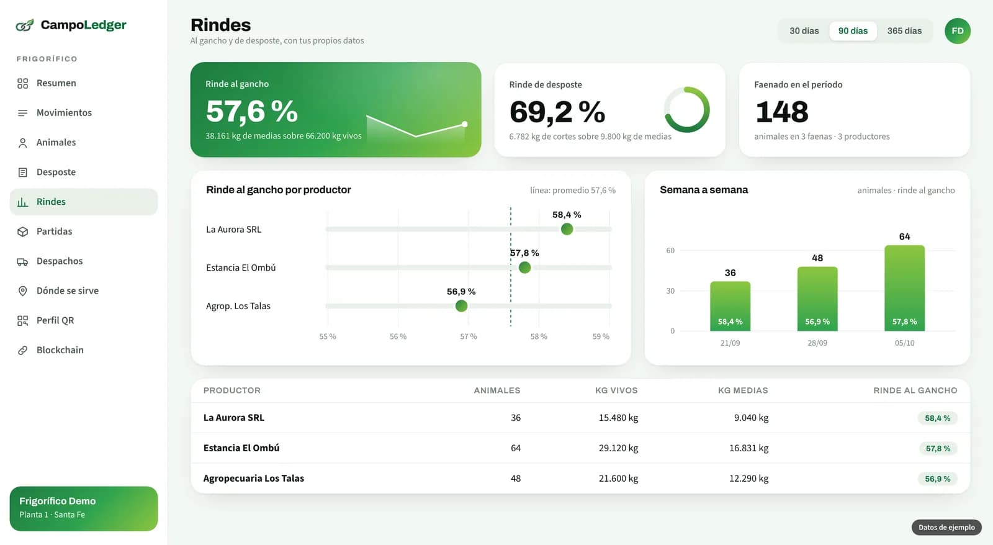Image resolution: width=993 pixels, height=545 pixels.
Task: Click the Resumen grid icon
Action: (23, 83)
